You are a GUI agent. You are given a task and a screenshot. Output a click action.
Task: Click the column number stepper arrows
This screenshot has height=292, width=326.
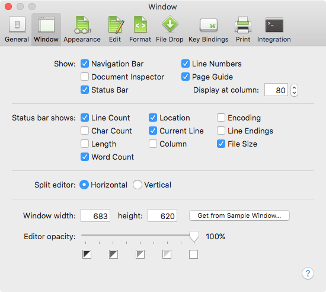(294, 90)
